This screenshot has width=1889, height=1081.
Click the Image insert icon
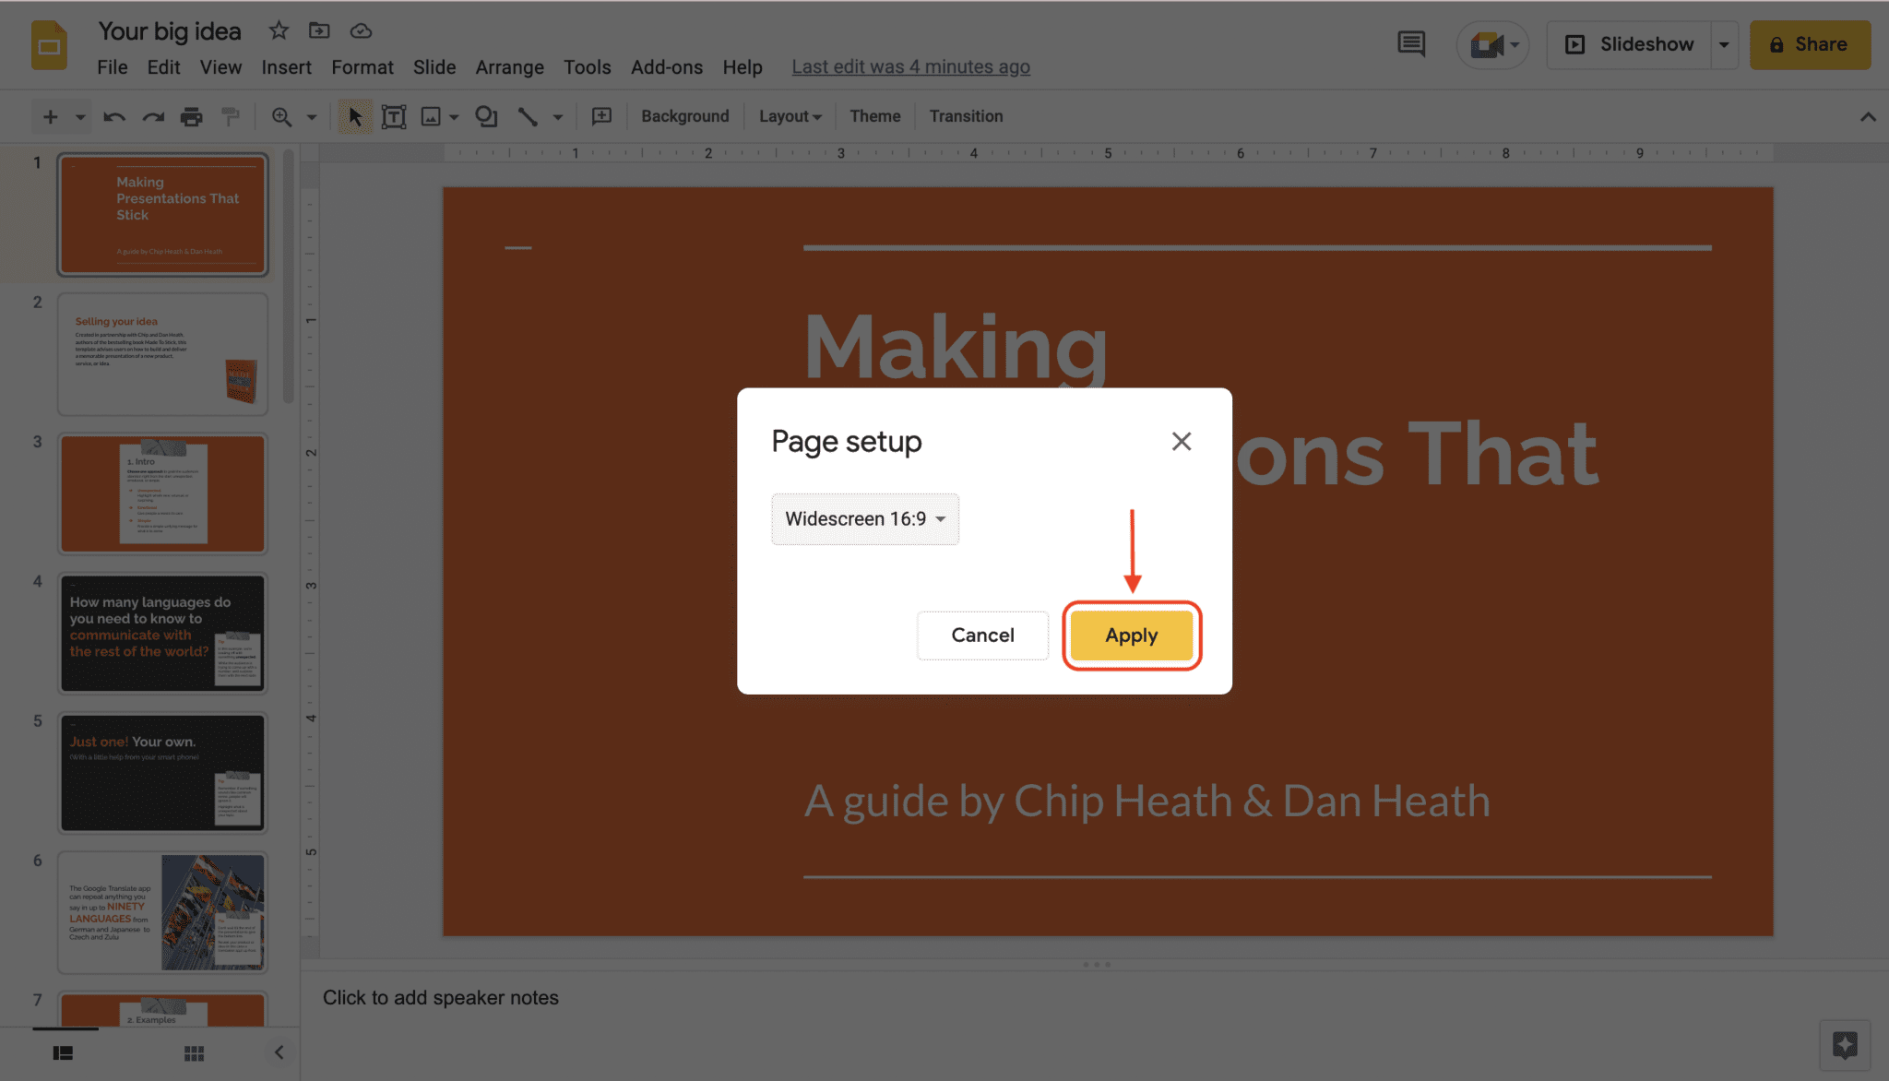[430, 115]
